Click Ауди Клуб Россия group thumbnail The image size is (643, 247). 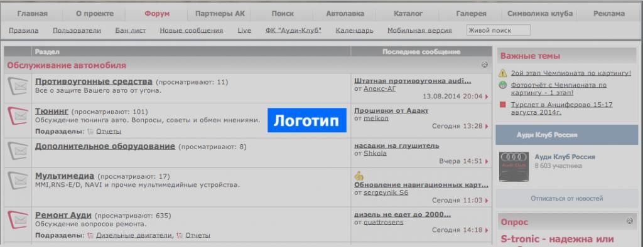(514, 167)
